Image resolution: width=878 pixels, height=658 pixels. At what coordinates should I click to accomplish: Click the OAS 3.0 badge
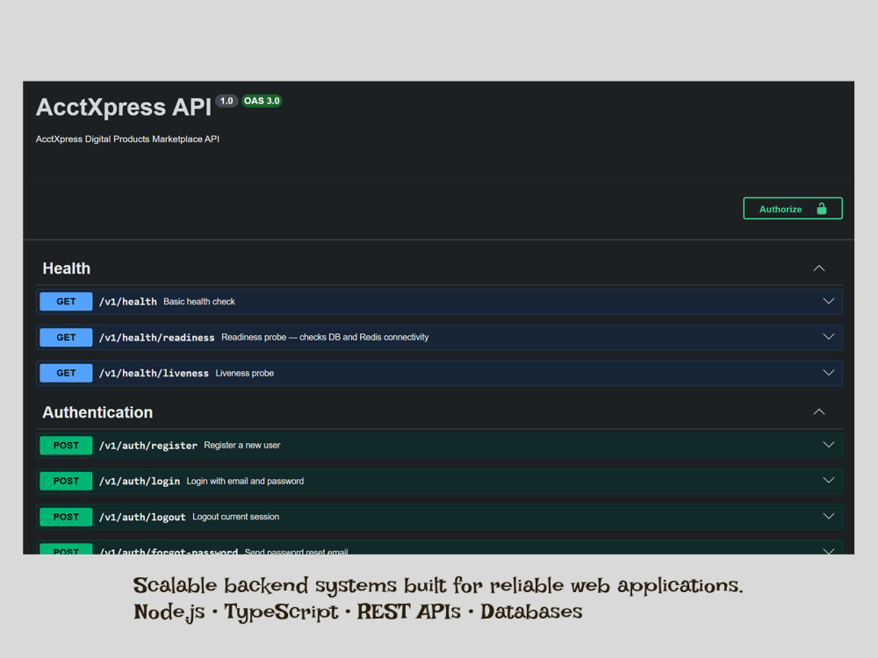262,101
